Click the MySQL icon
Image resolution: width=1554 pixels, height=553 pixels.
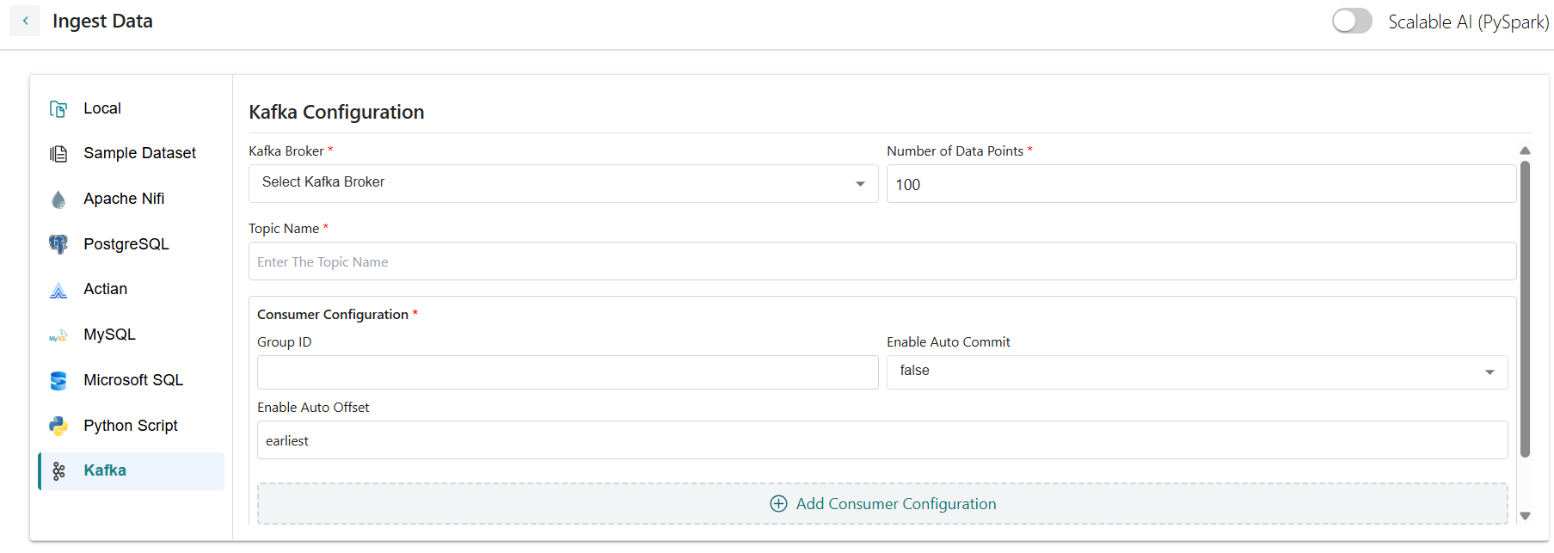click(58, 336)
